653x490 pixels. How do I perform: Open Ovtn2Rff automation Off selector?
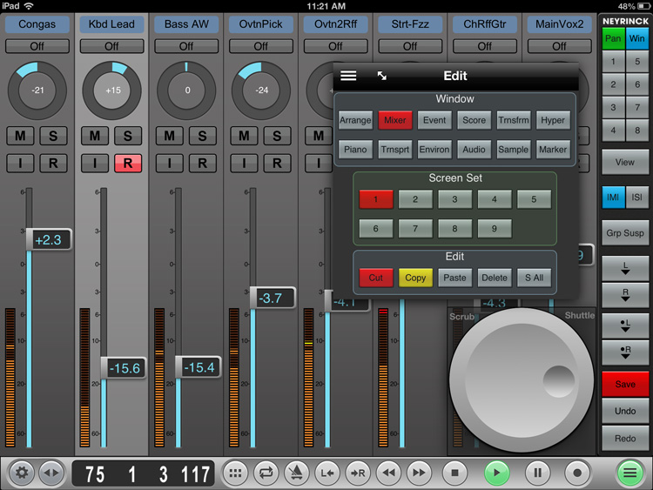pyautogui.click(x=335, y=46)
